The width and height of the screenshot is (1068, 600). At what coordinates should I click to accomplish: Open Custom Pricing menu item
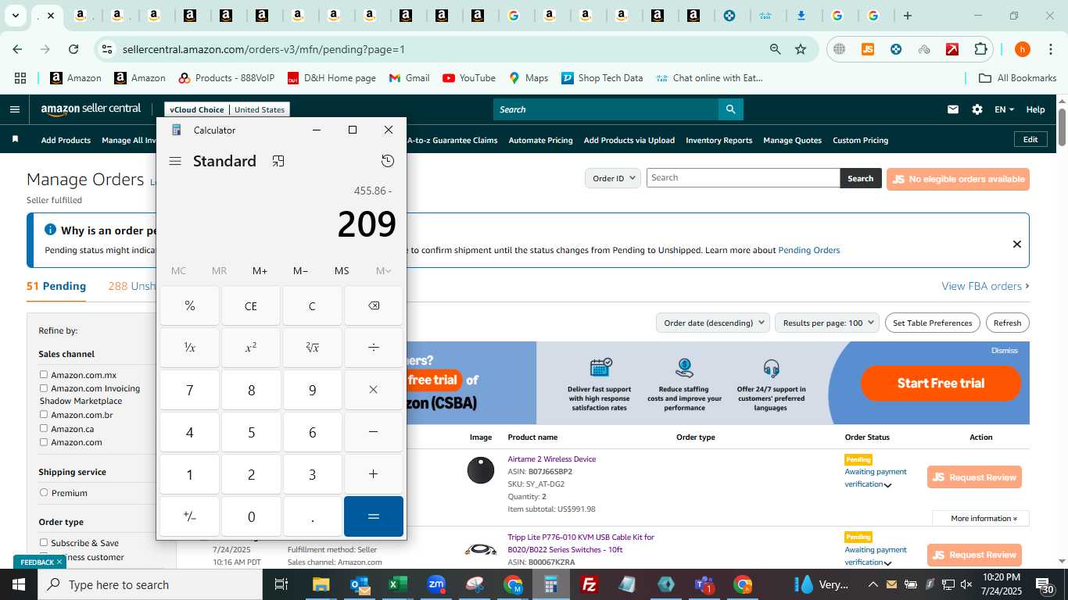tap(860, 140)
